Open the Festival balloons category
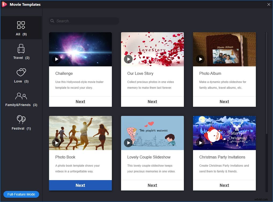 [x=21, y=119]
